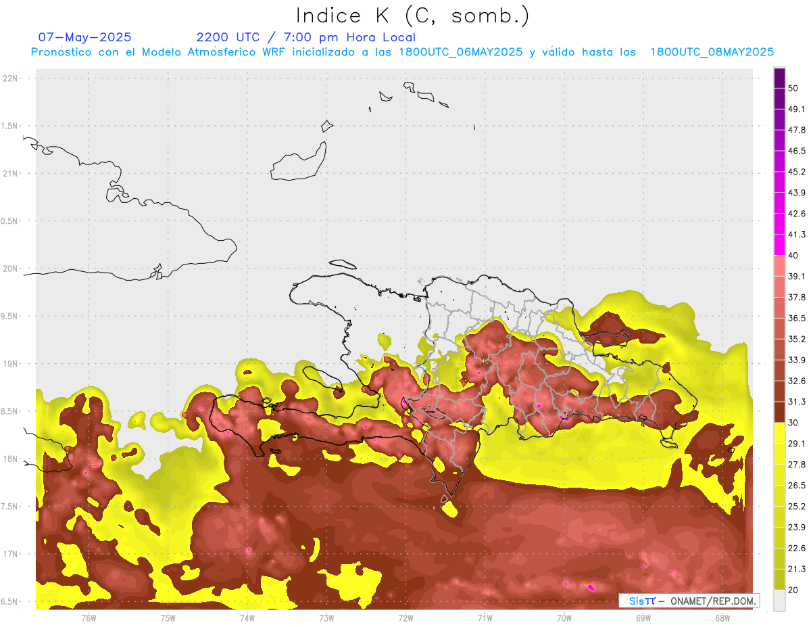Pick the dark brown swatch between 31.3 and 30
The image size is (811, 627).
779,413
